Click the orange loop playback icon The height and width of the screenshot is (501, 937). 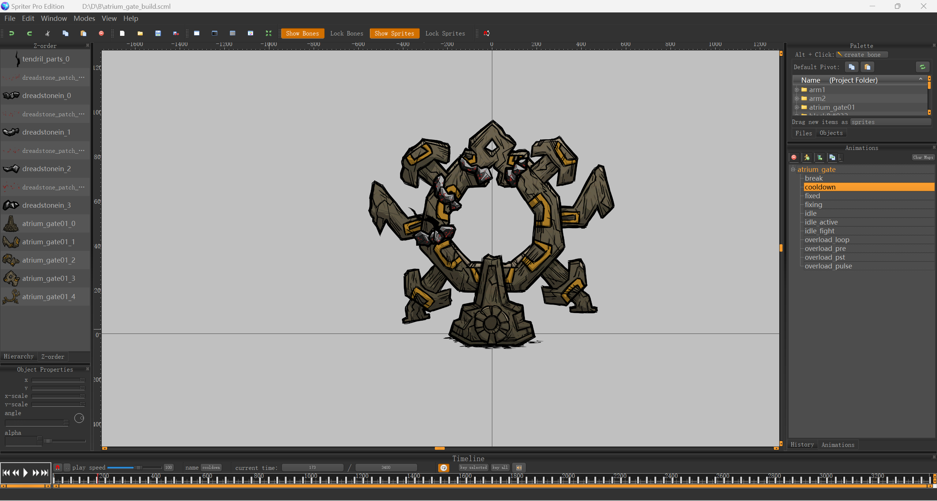(444, 468)
